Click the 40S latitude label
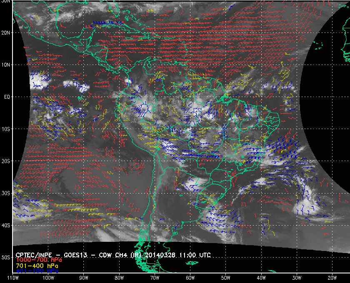This screenshot has width=350, height=283. click(5, 225)
